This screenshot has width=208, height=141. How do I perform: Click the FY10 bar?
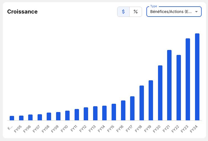67,116
